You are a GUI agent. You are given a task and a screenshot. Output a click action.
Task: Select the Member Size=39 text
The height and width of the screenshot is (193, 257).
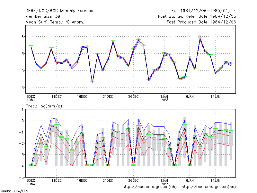click(43, 16)
